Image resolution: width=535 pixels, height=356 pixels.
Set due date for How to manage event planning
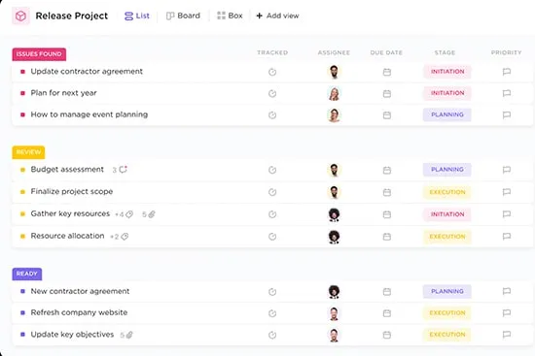[387, 115]
